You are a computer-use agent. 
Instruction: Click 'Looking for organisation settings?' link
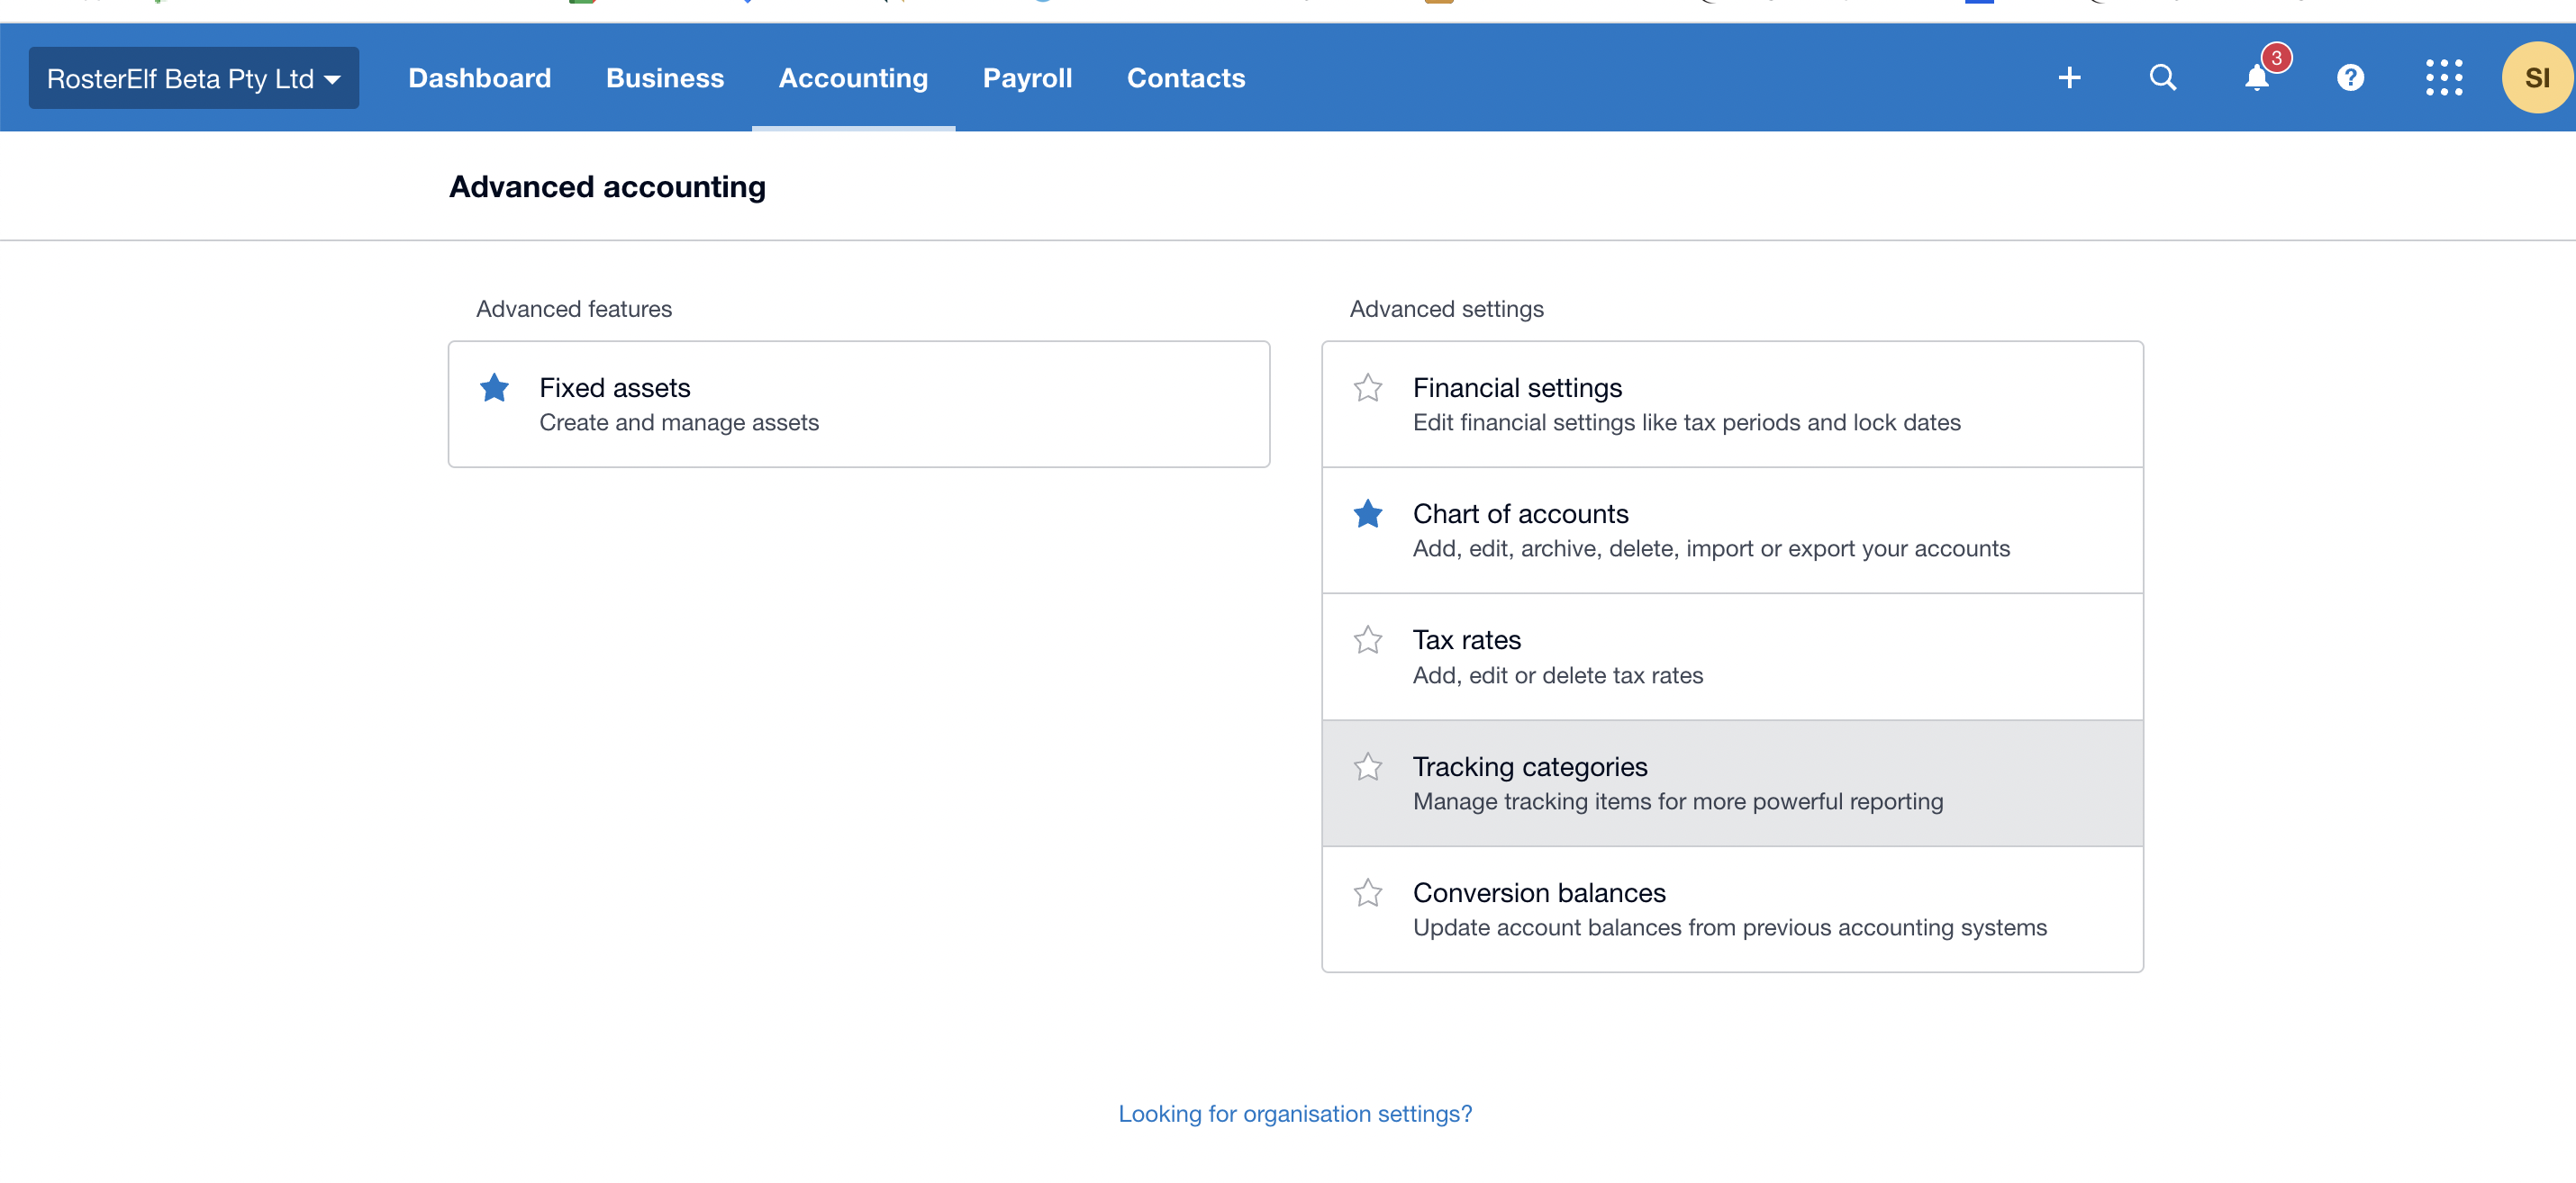click(x=1295, y=1113)
